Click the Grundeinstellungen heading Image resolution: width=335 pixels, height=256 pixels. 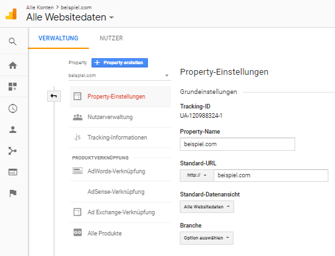coord(208,92)
